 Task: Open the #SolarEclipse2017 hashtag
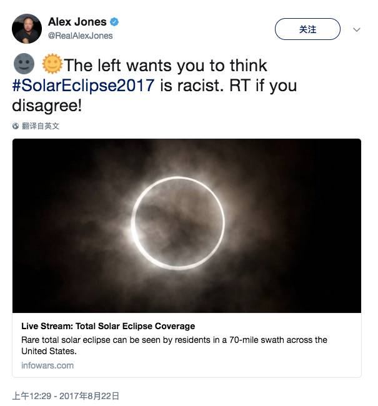83,86
